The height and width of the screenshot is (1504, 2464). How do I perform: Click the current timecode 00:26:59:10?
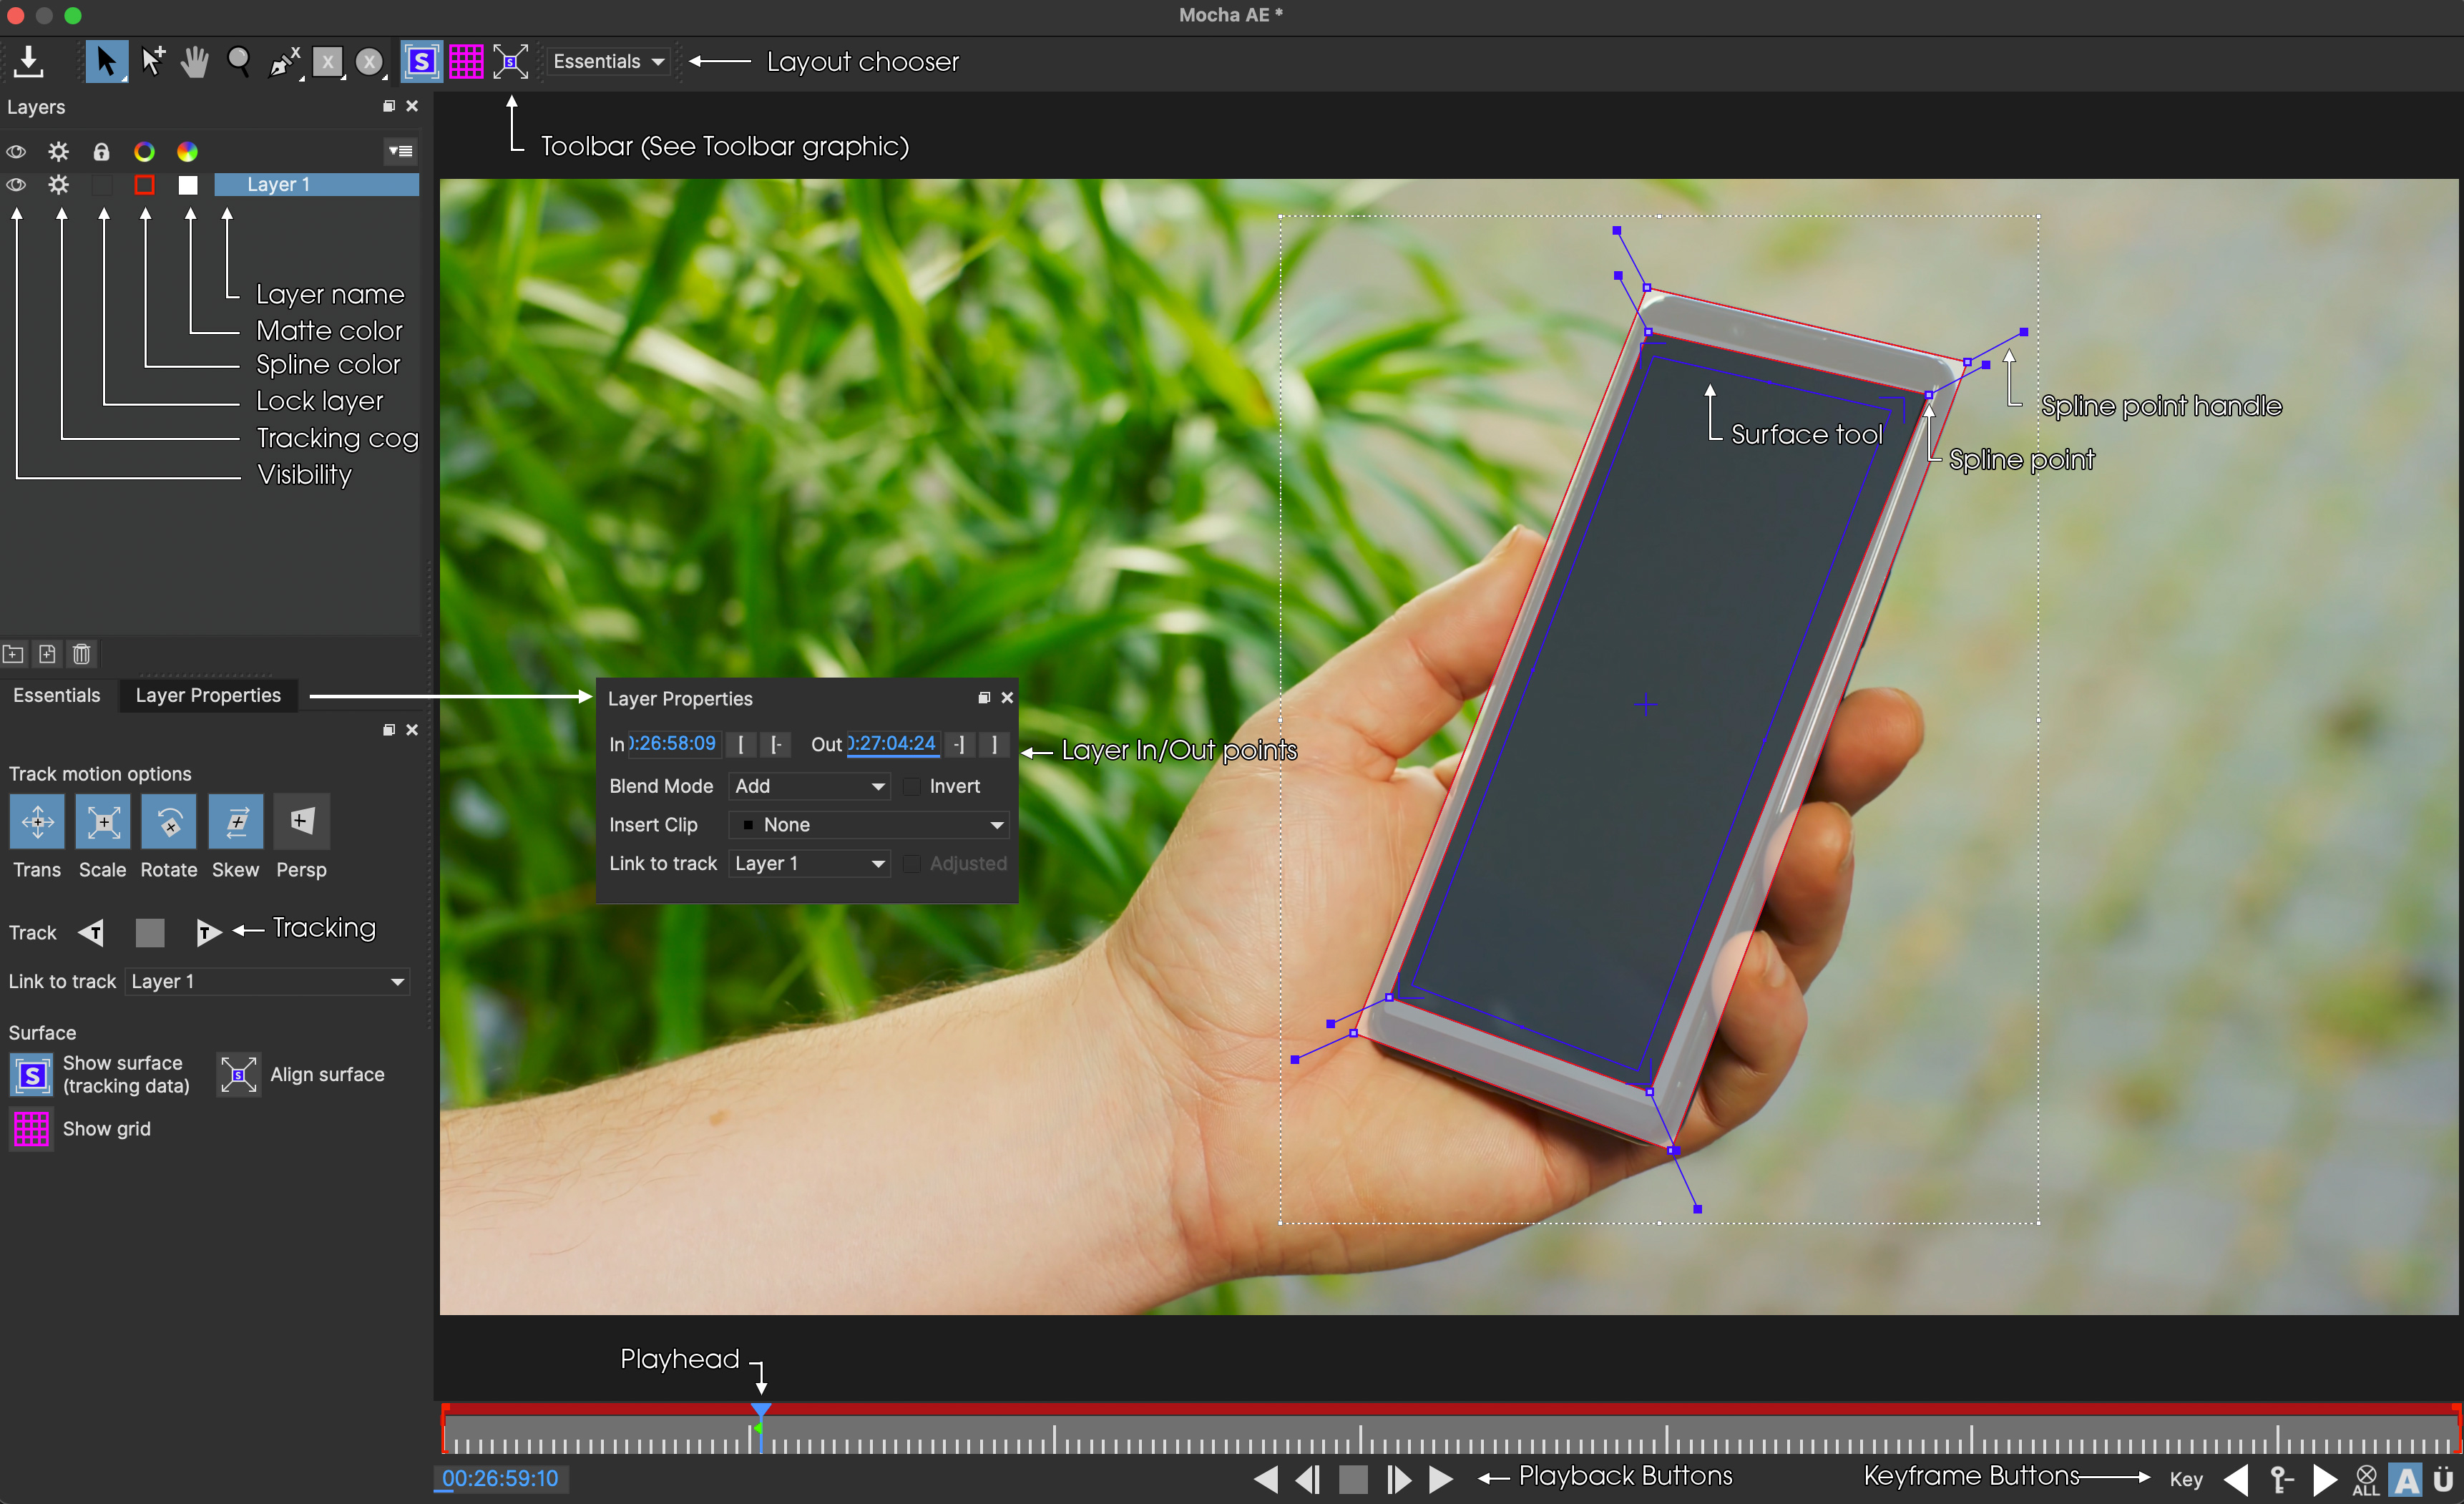point(501,1478)
